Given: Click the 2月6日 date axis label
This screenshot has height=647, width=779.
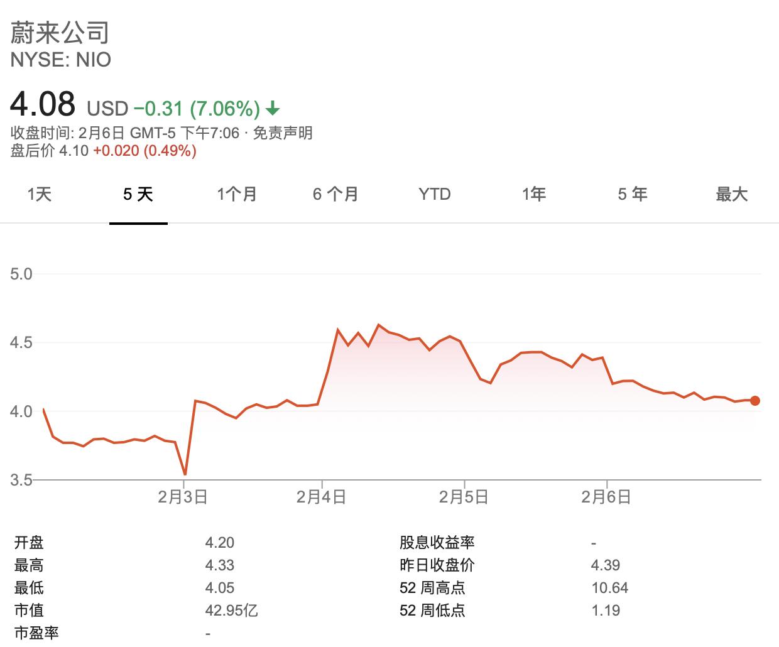Looking at the screenshot, I should [606, 497].
